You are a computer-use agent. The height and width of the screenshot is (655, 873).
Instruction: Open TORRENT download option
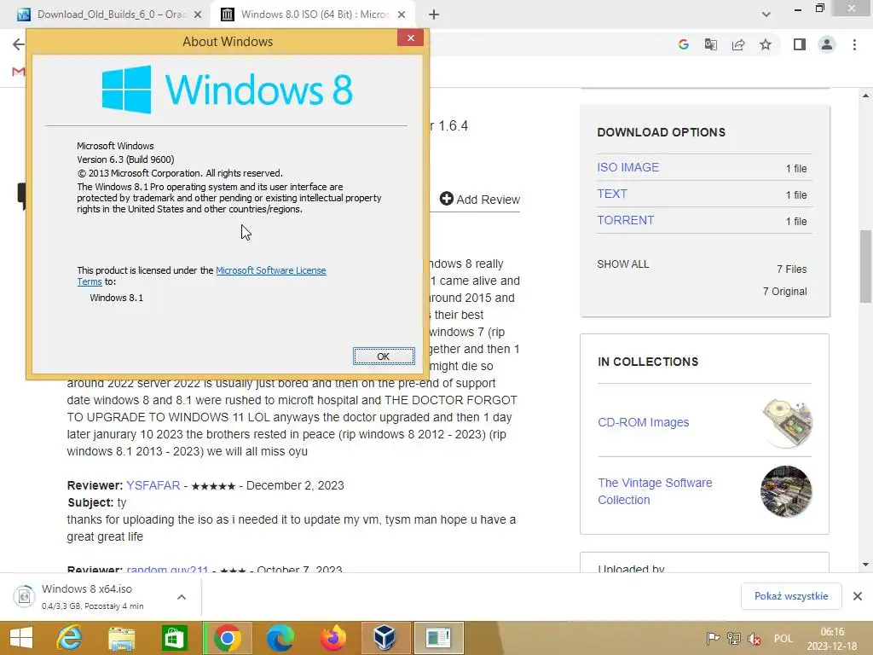[x=625, y=220]
